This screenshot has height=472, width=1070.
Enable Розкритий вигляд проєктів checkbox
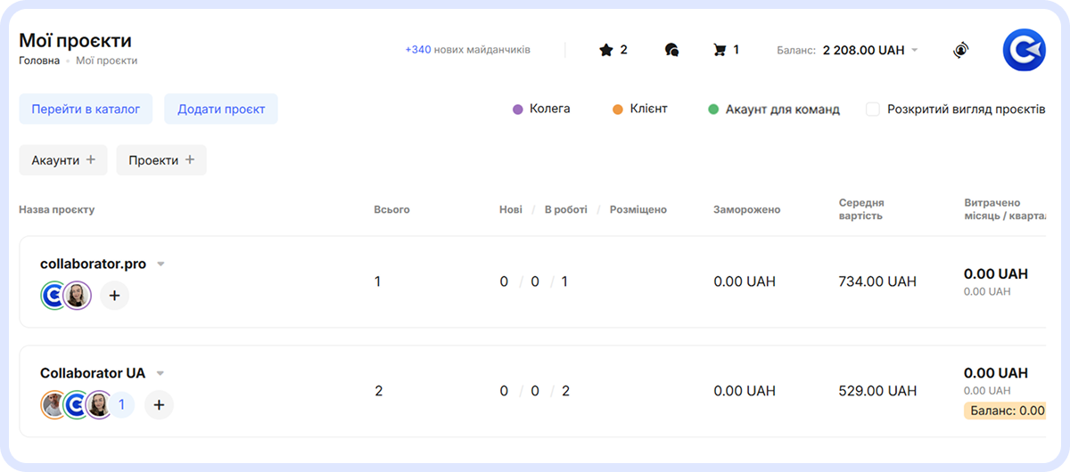coord(873,110)
